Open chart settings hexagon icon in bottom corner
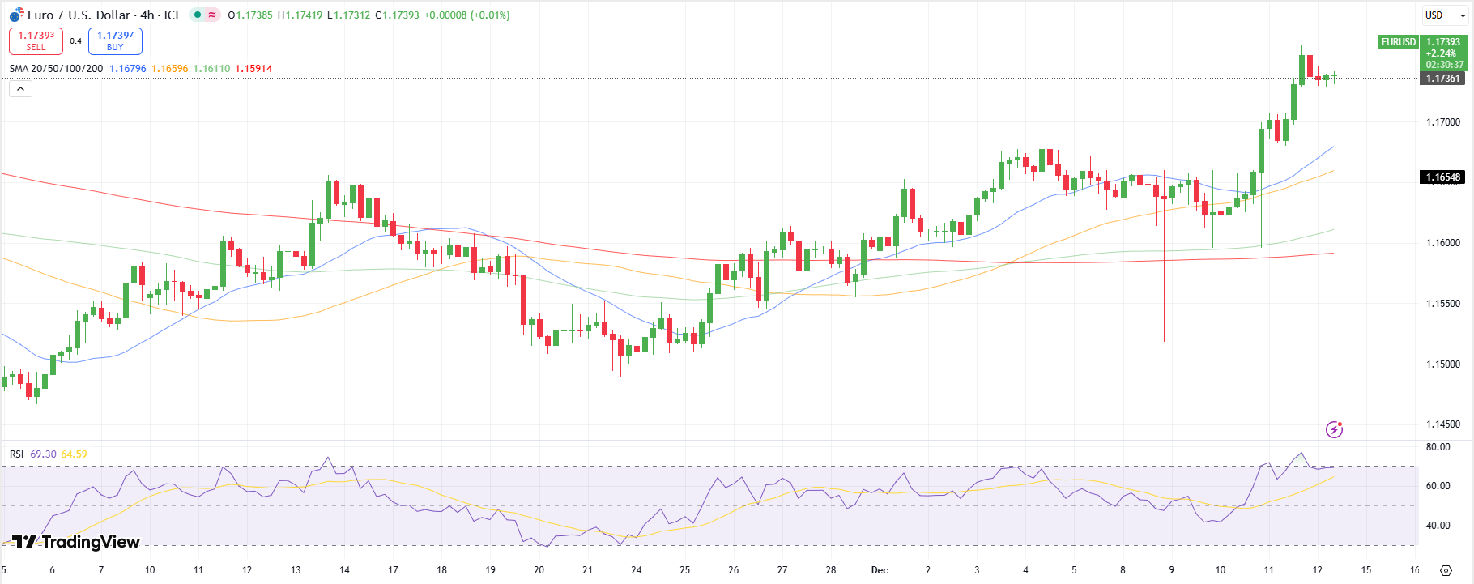1474x584 pixels. 1446,570
